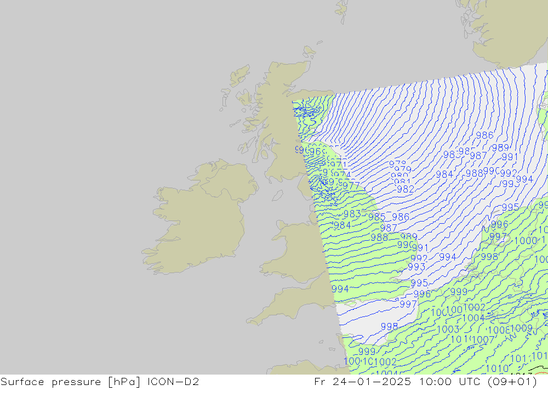The height and width of the screenshot is (402, 548).
Task: Click the date 'Fr 24-01-2025' in the caption
Action: tap(362, 382)
